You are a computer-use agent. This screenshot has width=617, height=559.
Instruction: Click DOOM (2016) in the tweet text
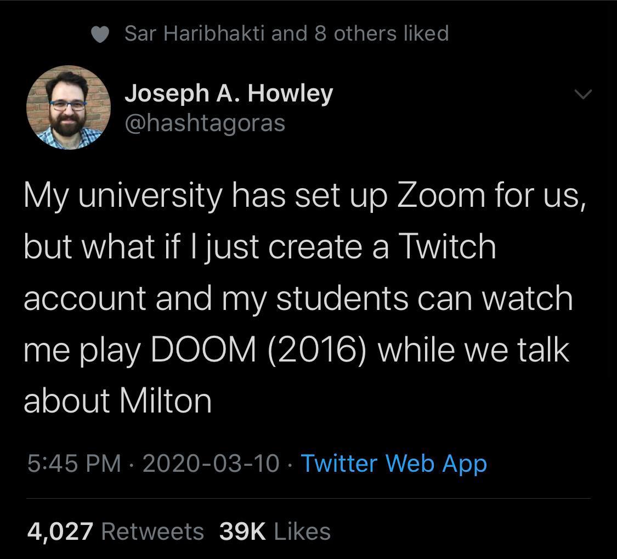258,349
